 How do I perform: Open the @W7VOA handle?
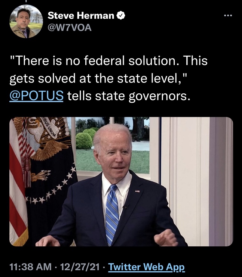point(70,28)
